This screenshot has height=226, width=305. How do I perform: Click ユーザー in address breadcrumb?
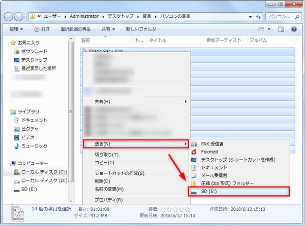coord(52,16)
